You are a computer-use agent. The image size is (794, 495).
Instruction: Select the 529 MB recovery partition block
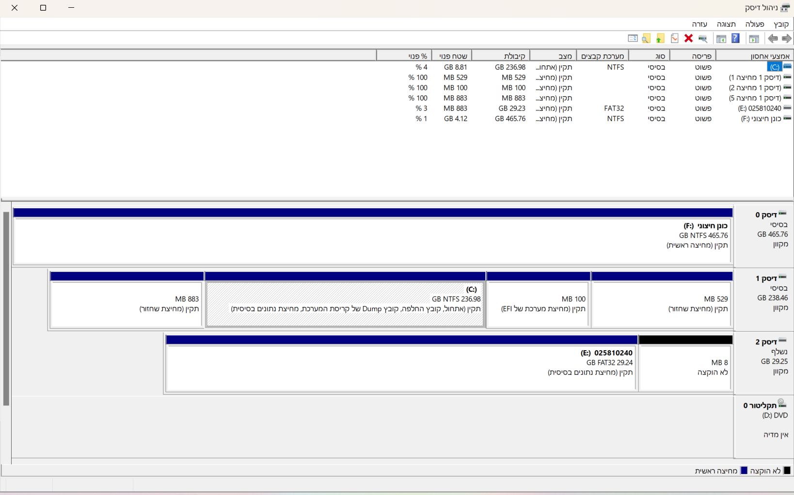click(662, 300)
